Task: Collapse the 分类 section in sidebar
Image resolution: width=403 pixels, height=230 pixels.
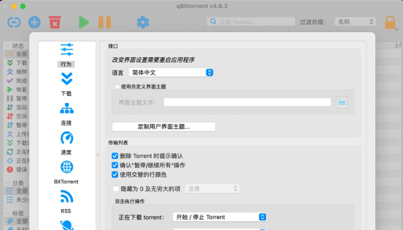Action: tap(8, 183)
